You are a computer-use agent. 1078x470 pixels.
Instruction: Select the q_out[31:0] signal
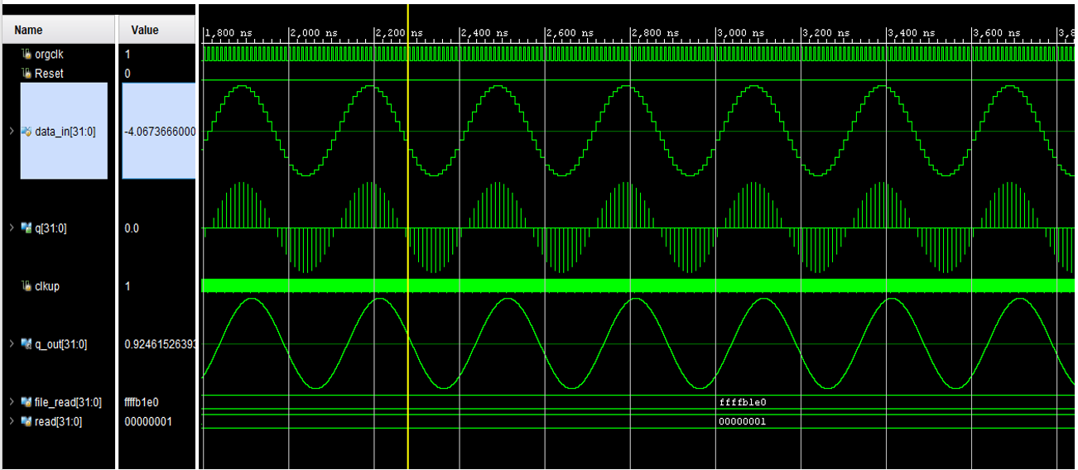tap(60, 344)
